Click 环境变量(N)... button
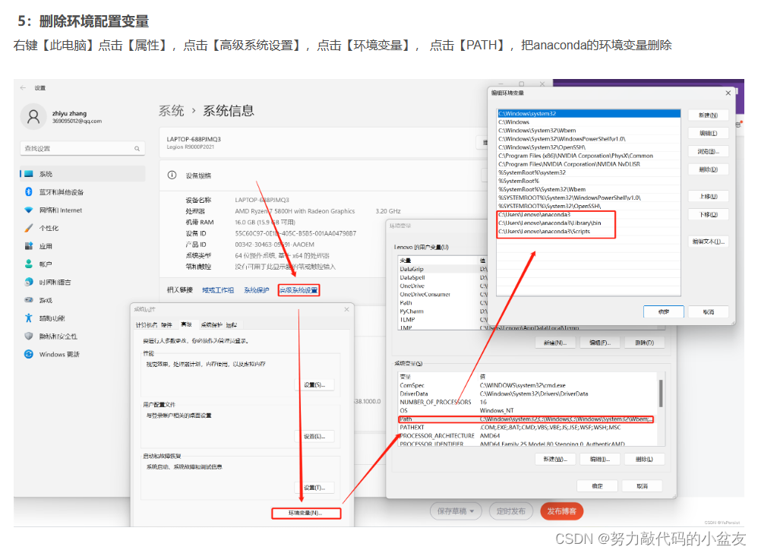 (x=307, y=513)
